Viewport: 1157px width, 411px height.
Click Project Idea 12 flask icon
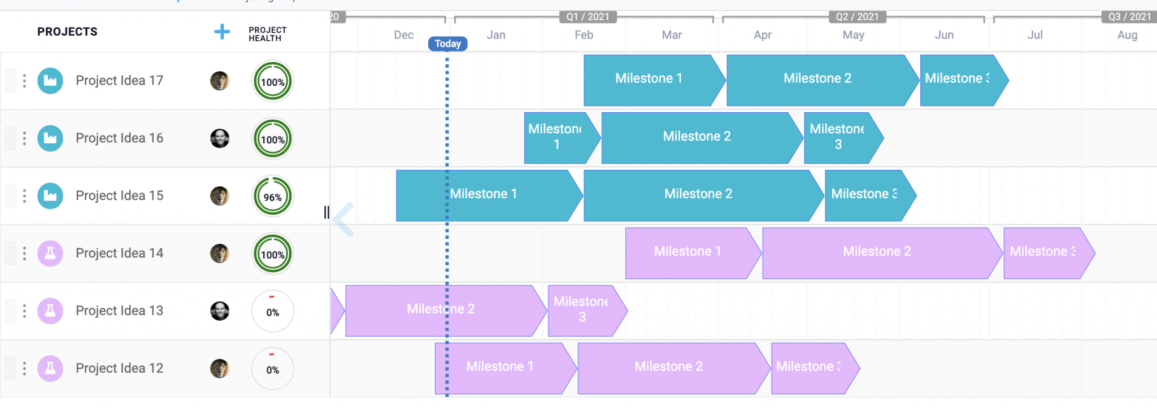pyautogui.click(x=50, y=369)
